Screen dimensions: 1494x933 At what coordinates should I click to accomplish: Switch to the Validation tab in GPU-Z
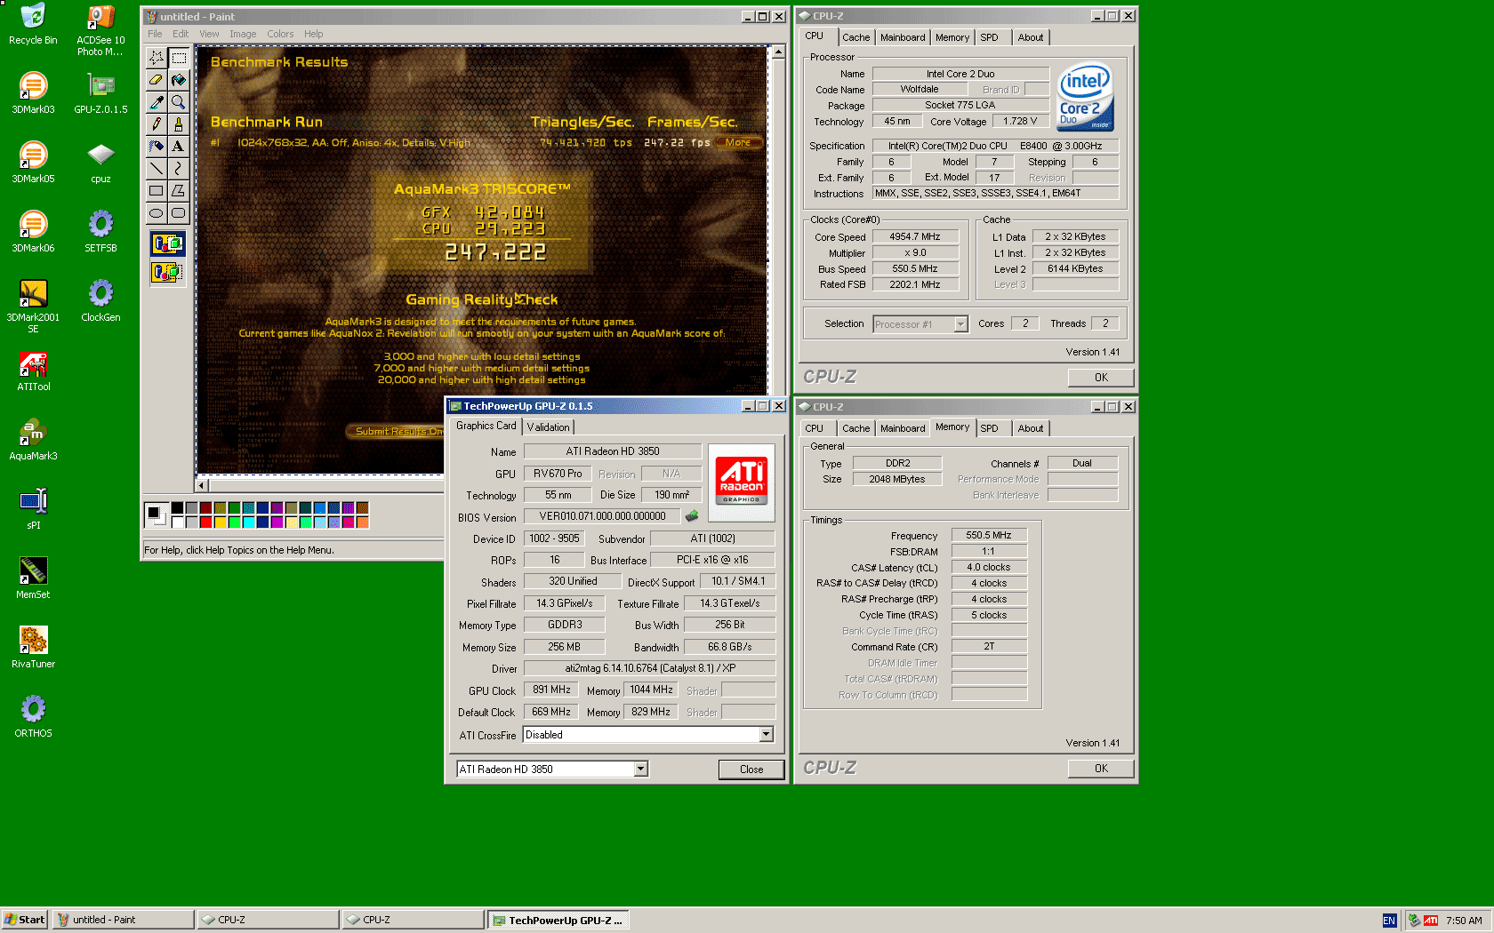tap(548, 427)
